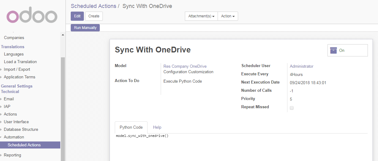
Task: Open Languages in the sidebar
Action: pos(14,54)
